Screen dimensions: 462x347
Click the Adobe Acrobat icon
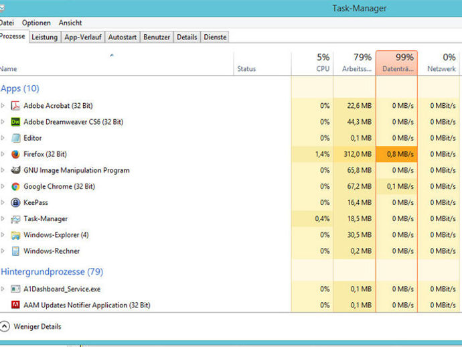[15, 106]
